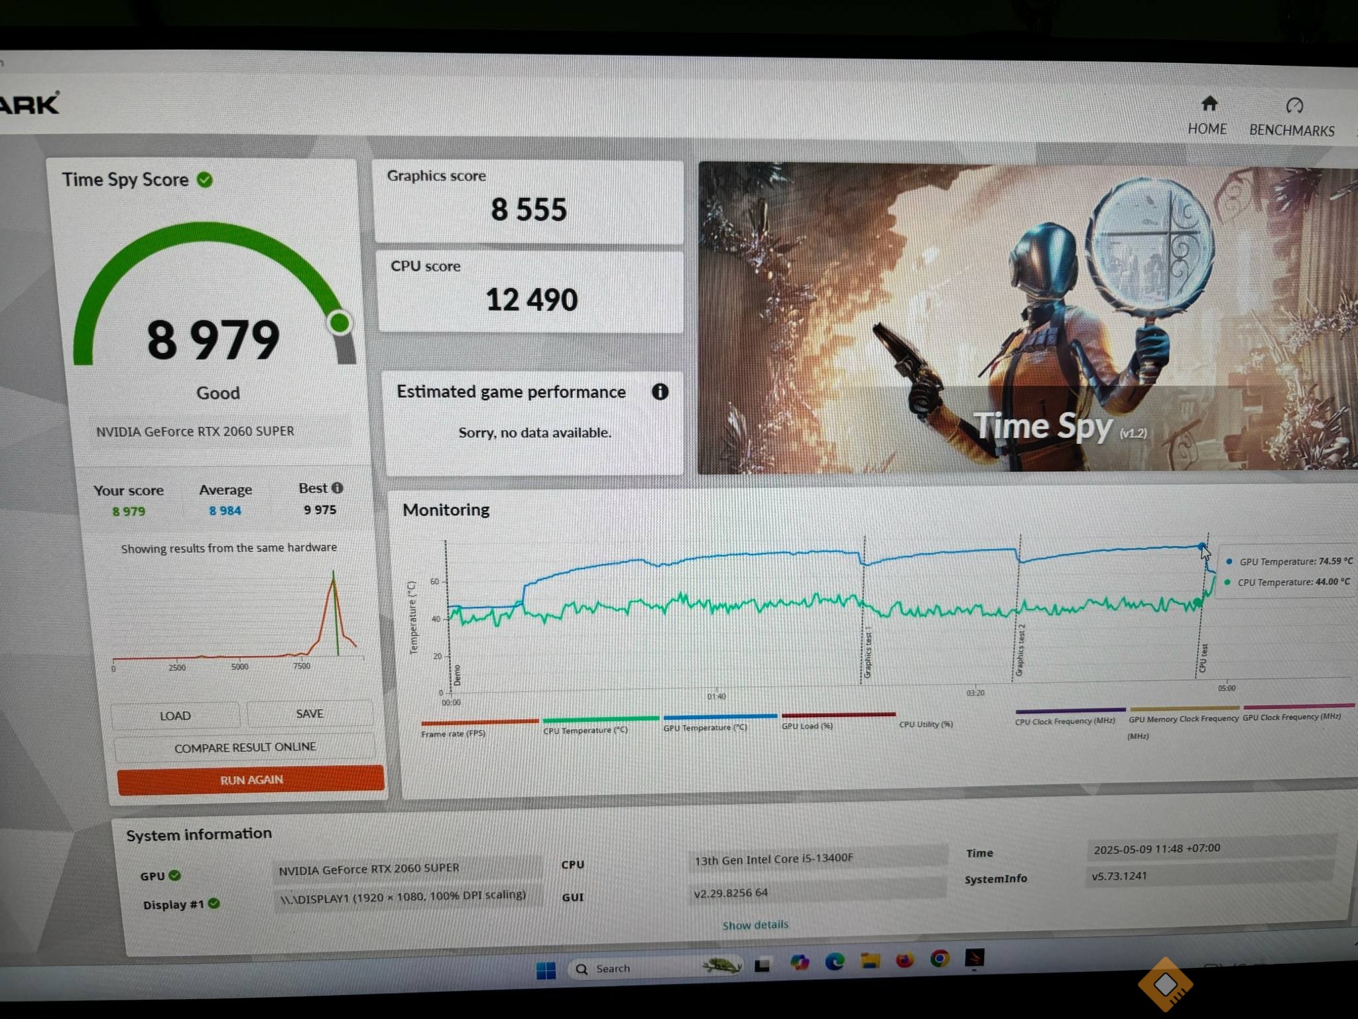Open Estimated game performance info icon
This screenshot has width=1358, height=1019.
pos(660,391)
